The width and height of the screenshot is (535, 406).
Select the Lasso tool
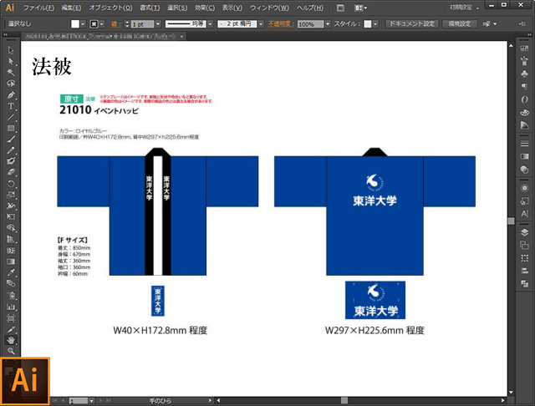pyautogui.click(x=11, y=84)
